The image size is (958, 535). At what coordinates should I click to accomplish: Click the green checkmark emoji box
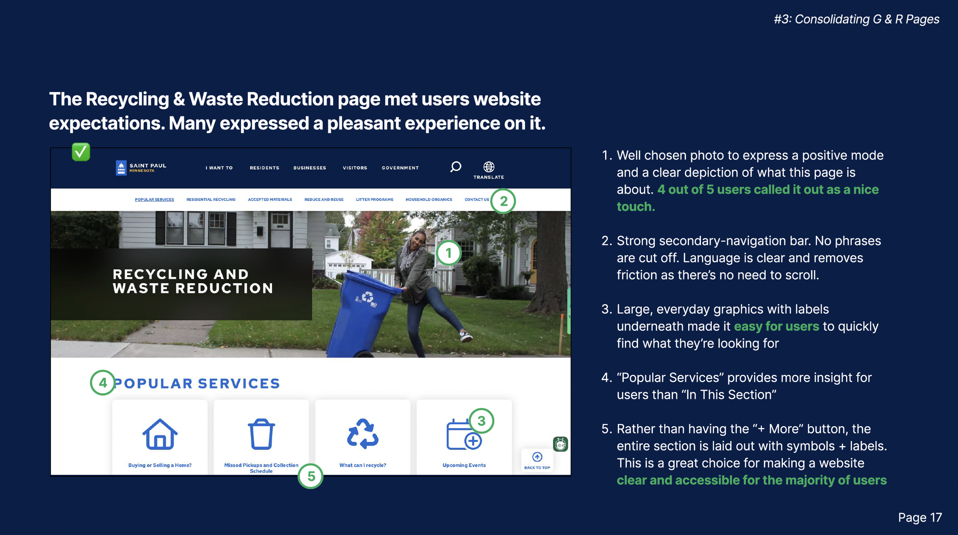81,152
